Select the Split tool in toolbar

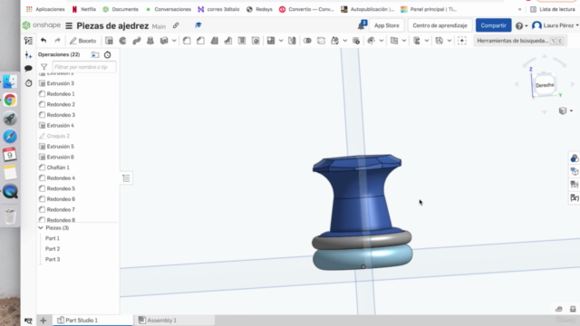click(x=321, y=41)
